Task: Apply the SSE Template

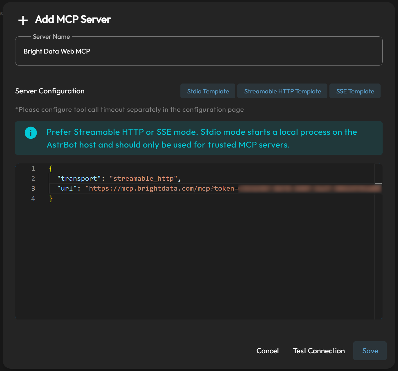Action: tap(355, 91)
